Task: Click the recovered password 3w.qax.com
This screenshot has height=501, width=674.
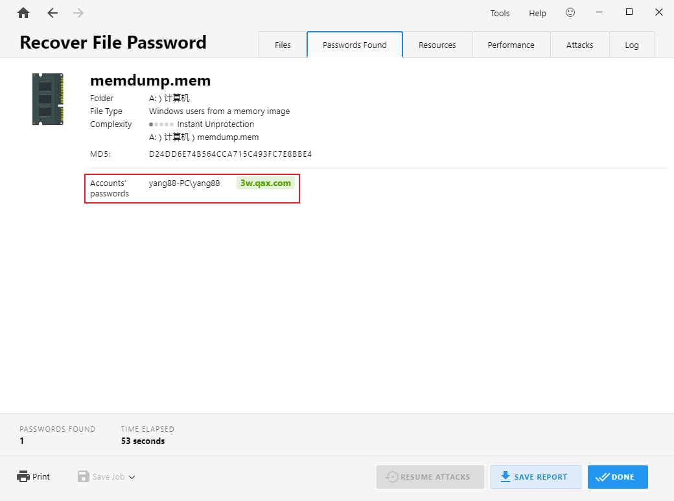Action: [x=266, y=183]
